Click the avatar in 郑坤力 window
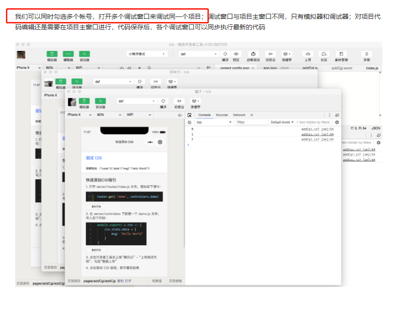 coord(49,83)
